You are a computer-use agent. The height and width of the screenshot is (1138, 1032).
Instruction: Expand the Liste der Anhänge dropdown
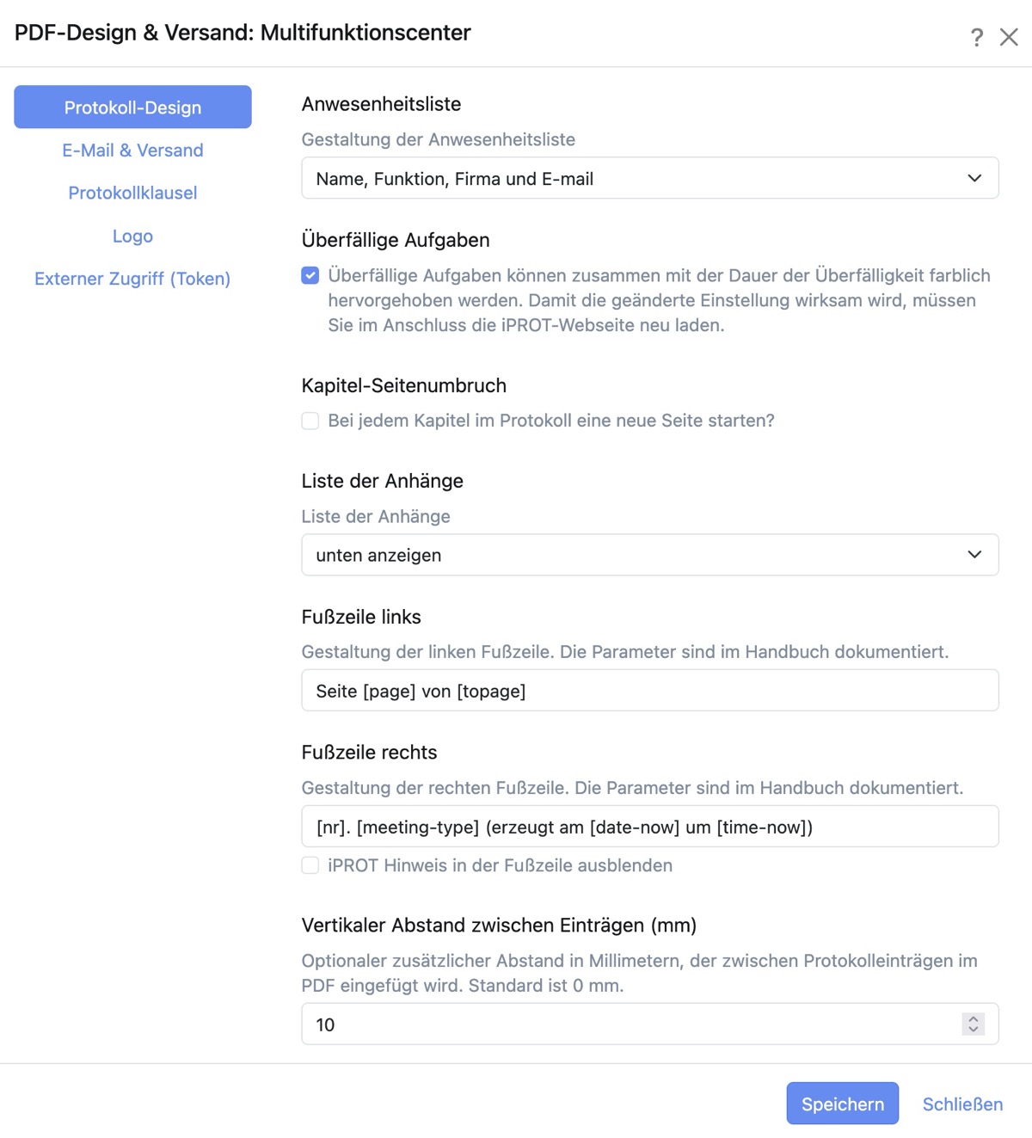[x=650, y=555]
